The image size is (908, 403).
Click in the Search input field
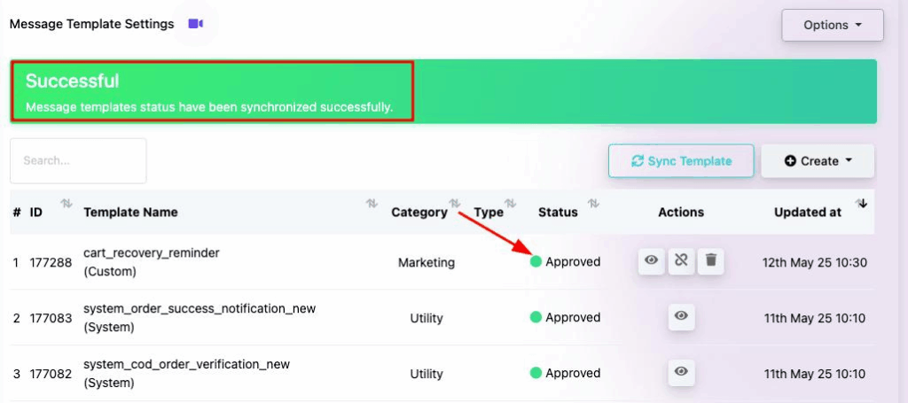(x=78, y=161)
